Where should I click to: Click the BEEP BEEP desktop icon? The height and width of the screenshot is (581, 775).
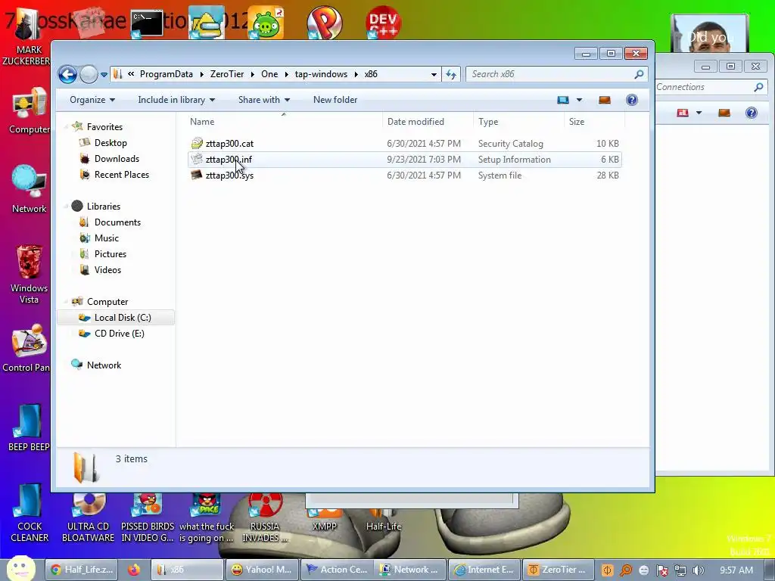click(29, 428)
